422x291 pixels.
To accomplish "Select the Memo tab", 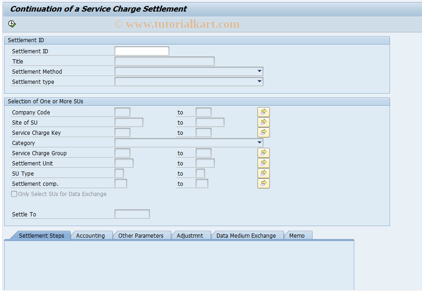I will (x=297, y=235).
